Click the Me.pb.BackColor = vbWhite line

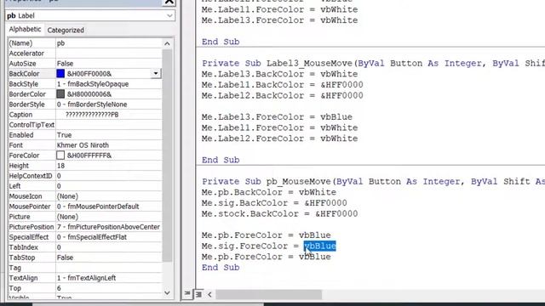tap(269, 192)
